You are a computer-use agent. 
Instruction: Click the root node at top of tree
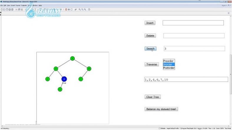tap(72, 59)
